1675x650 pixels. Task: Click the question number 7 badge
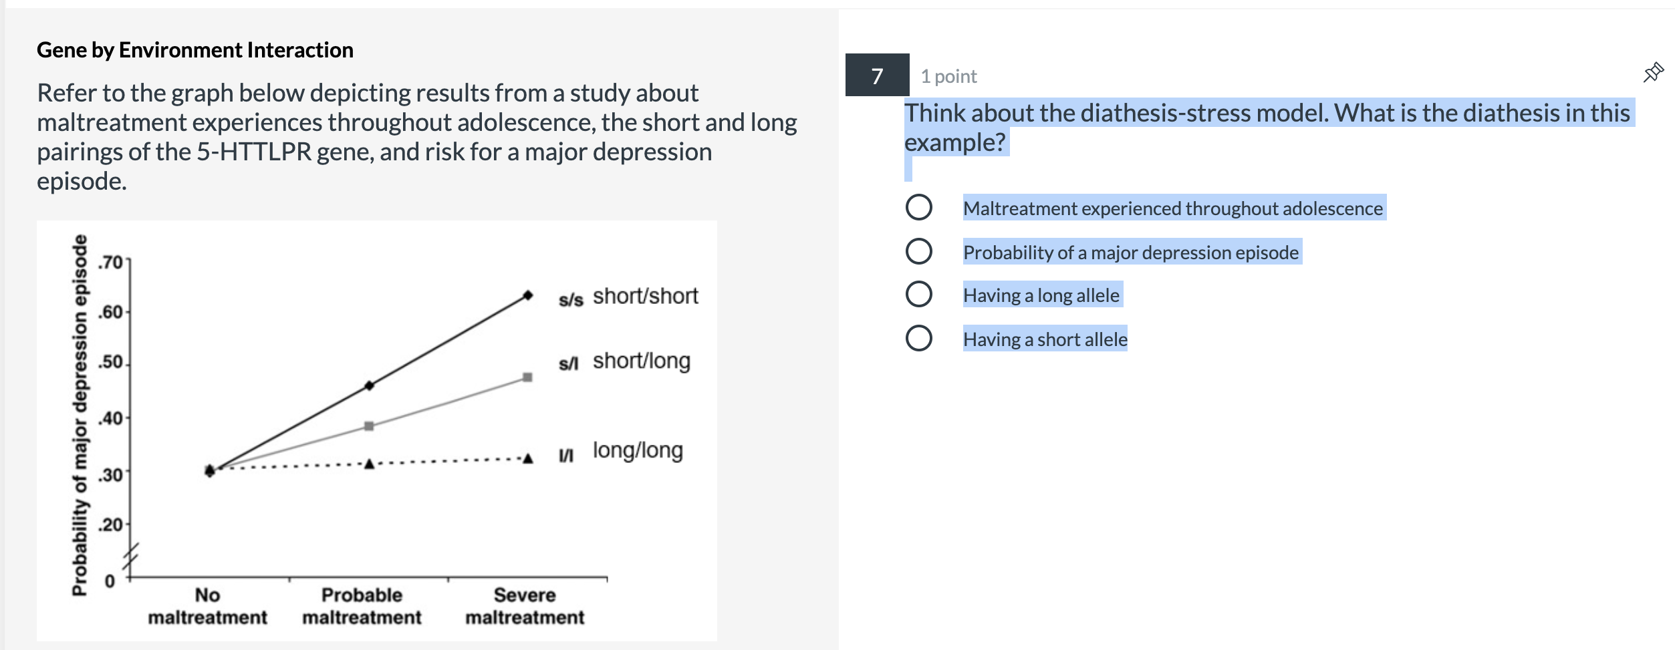click(x=876, y=75)
